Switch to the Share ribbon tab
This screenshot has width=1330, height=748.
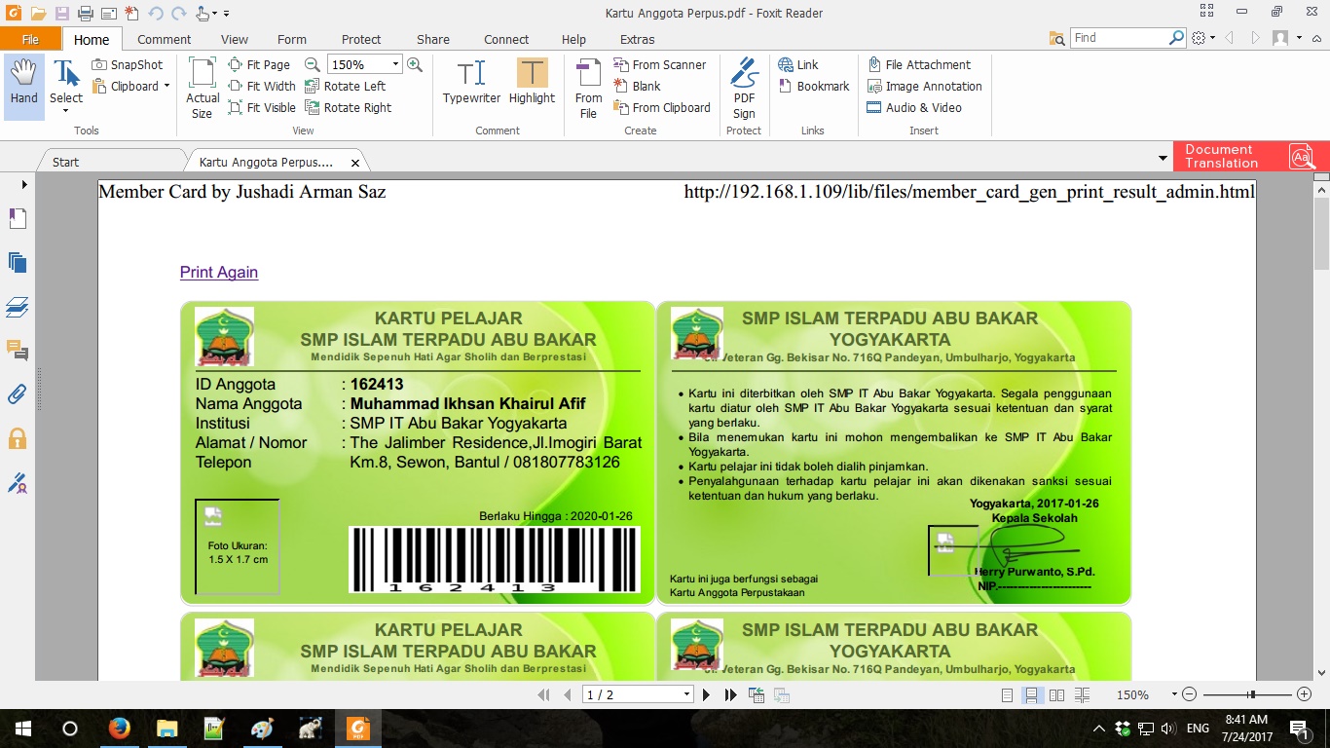(433, 39)
